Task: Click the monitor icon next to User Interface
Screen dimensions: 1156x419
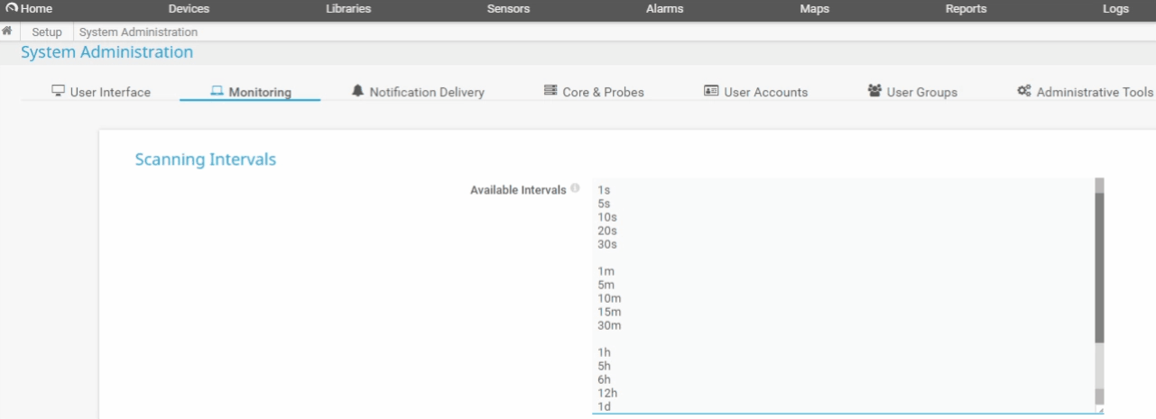Action: (59, 91)
